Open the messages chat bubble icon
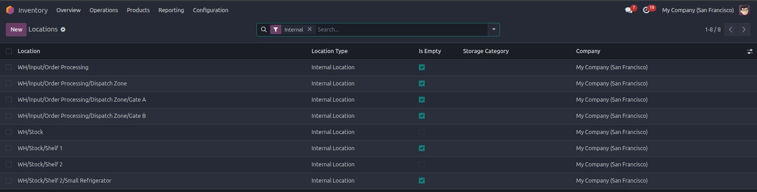 click(629, 10)
